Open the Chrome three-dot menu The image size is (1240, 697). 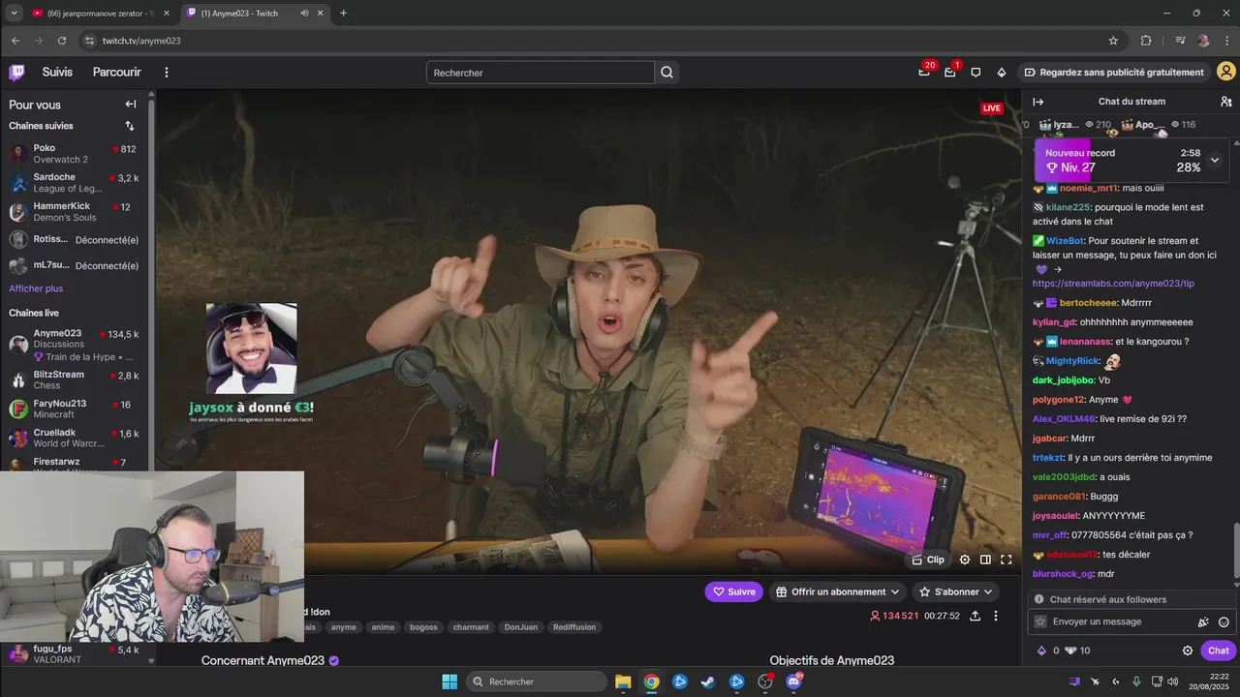tap(1225, 41)
